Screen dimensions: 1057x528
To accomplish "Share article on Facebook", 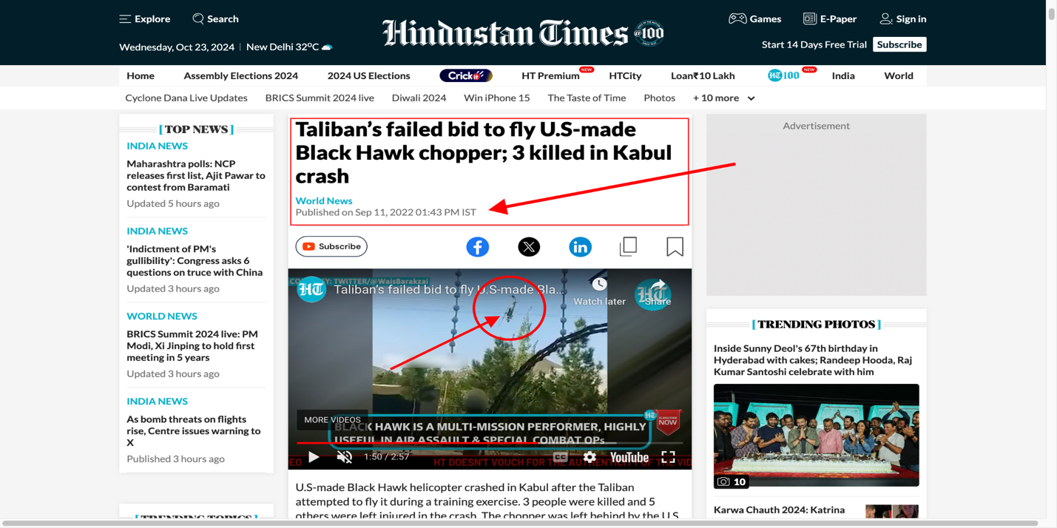I will coord(478,247).
